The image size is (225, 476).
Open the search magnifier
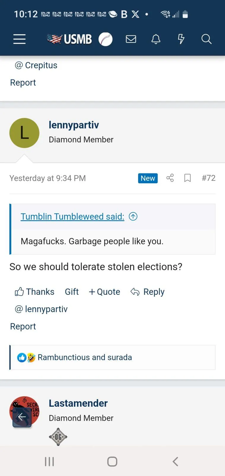click(206, 39)
